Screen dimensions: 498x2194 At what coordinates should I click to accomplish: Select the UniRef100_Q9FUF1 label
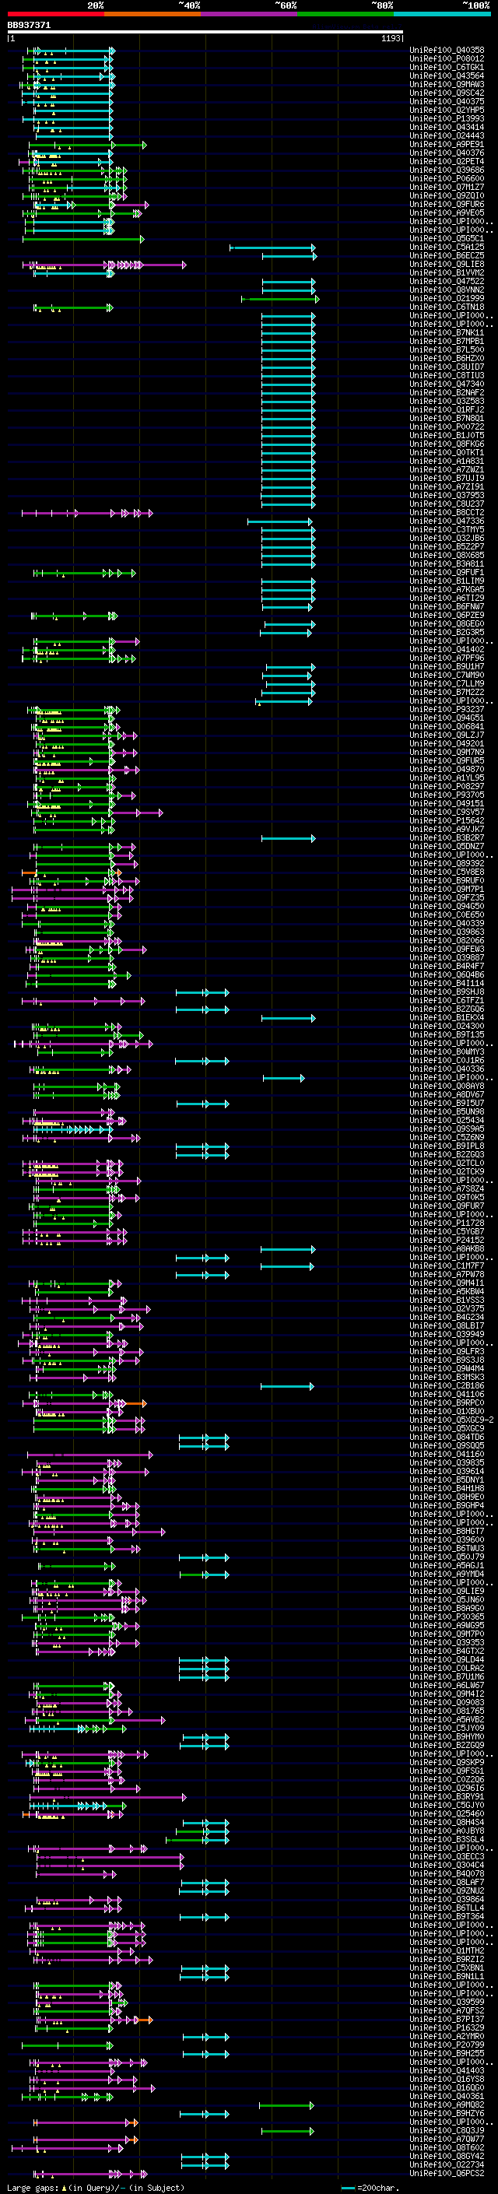pyautogui.click(x=447, y=572)
